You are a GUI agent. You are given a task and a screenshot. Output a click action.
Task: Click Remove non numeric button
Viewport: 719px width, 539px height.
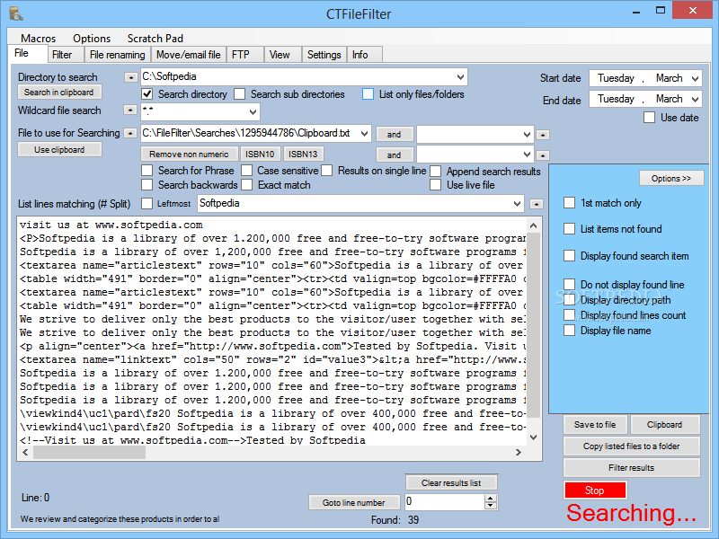(x=189, y=154)
